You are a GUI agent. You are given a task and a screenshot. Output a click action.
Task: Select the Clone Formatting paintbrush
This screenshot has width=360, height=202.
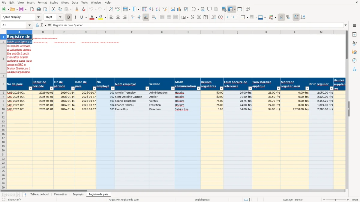pos(77,9)
